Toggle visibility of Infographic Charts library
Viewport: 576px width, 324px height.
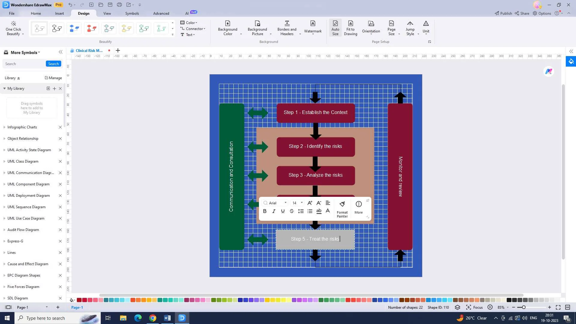[x=4, y=127]
